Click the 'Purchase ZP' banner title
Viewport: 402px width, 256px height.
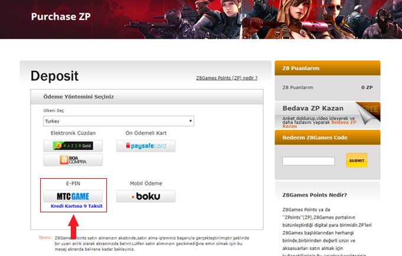[x=61, y=17]
